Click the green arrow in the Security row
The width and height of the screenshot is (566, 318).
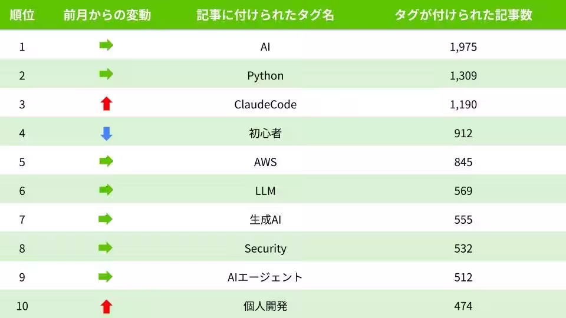[106, 248]
